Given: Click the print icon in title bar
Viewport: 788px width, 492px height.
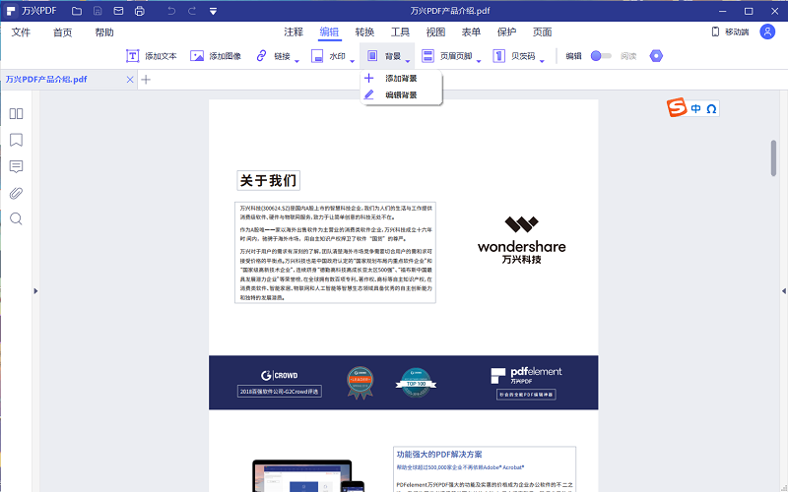Looking at the screenshot, I should coord(139,11).
